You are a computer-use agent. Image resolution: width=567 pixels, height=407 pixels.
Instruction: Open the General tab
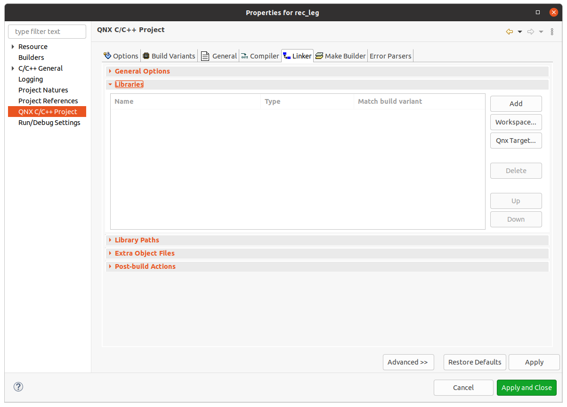tap(219, 56)
